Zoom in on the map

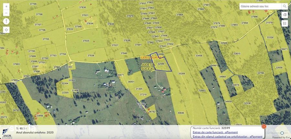[6, 6]
